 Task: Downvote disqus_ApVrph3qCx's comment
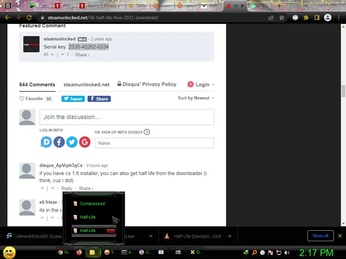[52, 188]
